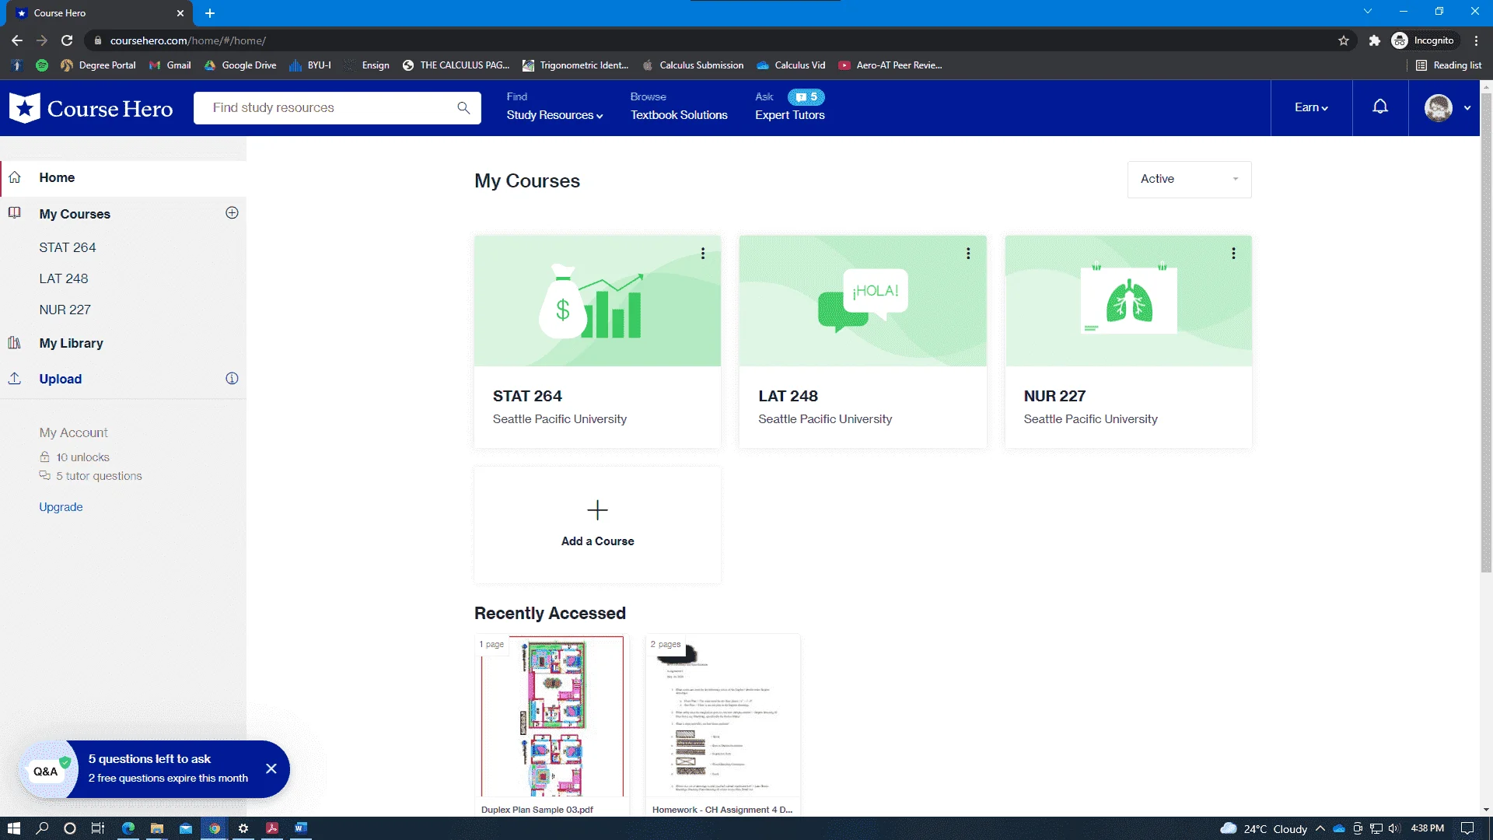
Task: Open Task View on the taskbar
Action: point(98,828)
